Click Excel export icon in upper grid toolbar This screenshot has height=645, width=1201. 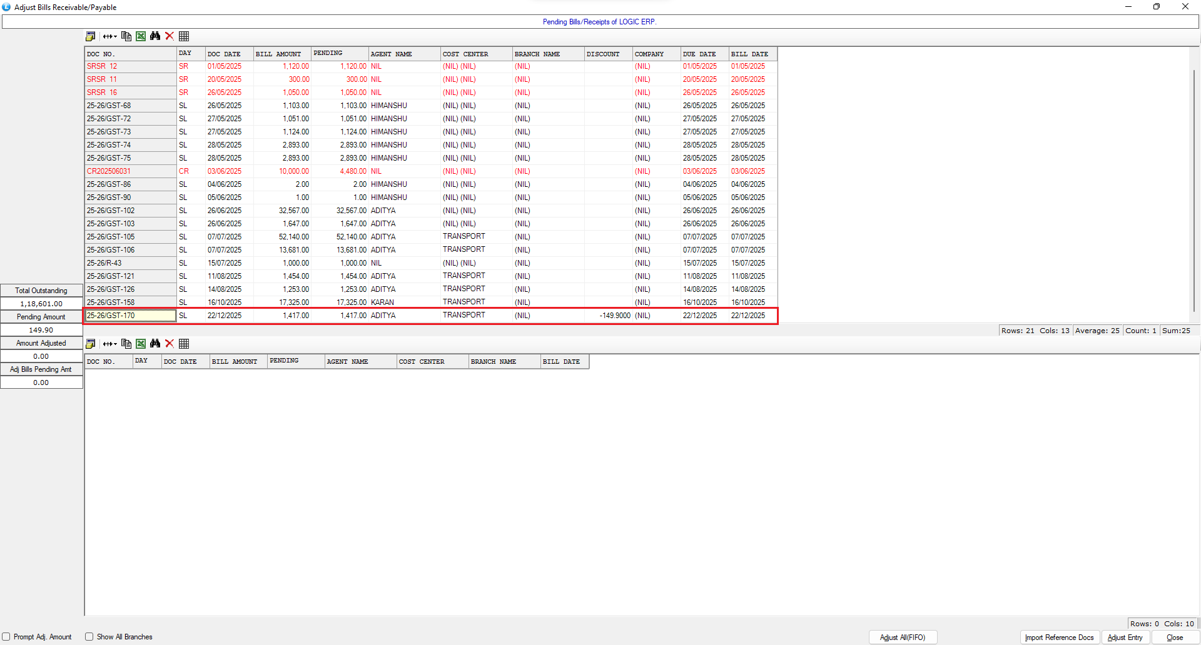pyautogui.click(x=141, y=36)
